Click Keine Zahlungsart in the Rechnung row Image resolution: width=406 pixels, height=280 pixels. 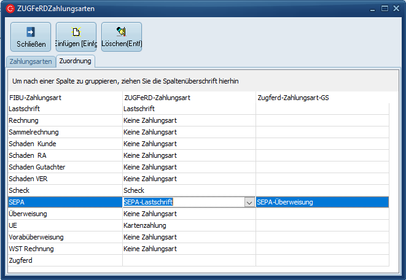pos(189,120)
